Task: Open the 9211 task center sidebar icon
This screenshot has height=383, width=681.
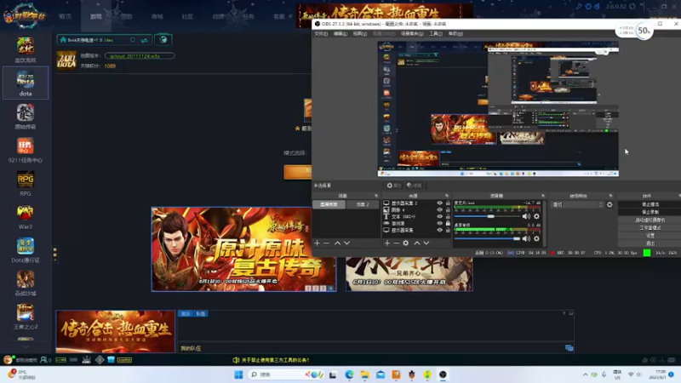Action: [26, 150]
